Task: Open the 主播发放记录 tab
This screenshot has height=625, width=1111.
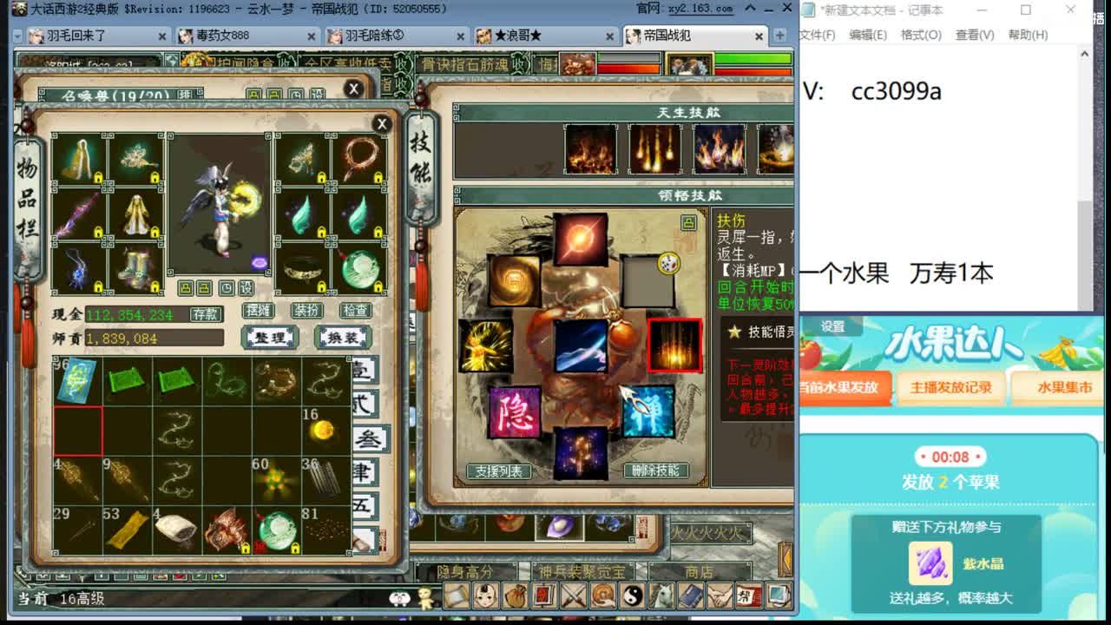Action: [950, 387]
